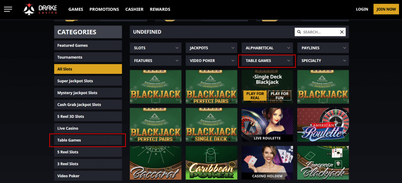The height and width of the screenshot is (183, 402).
Task: Open the Live Roulette game
Action: (267, 125)
